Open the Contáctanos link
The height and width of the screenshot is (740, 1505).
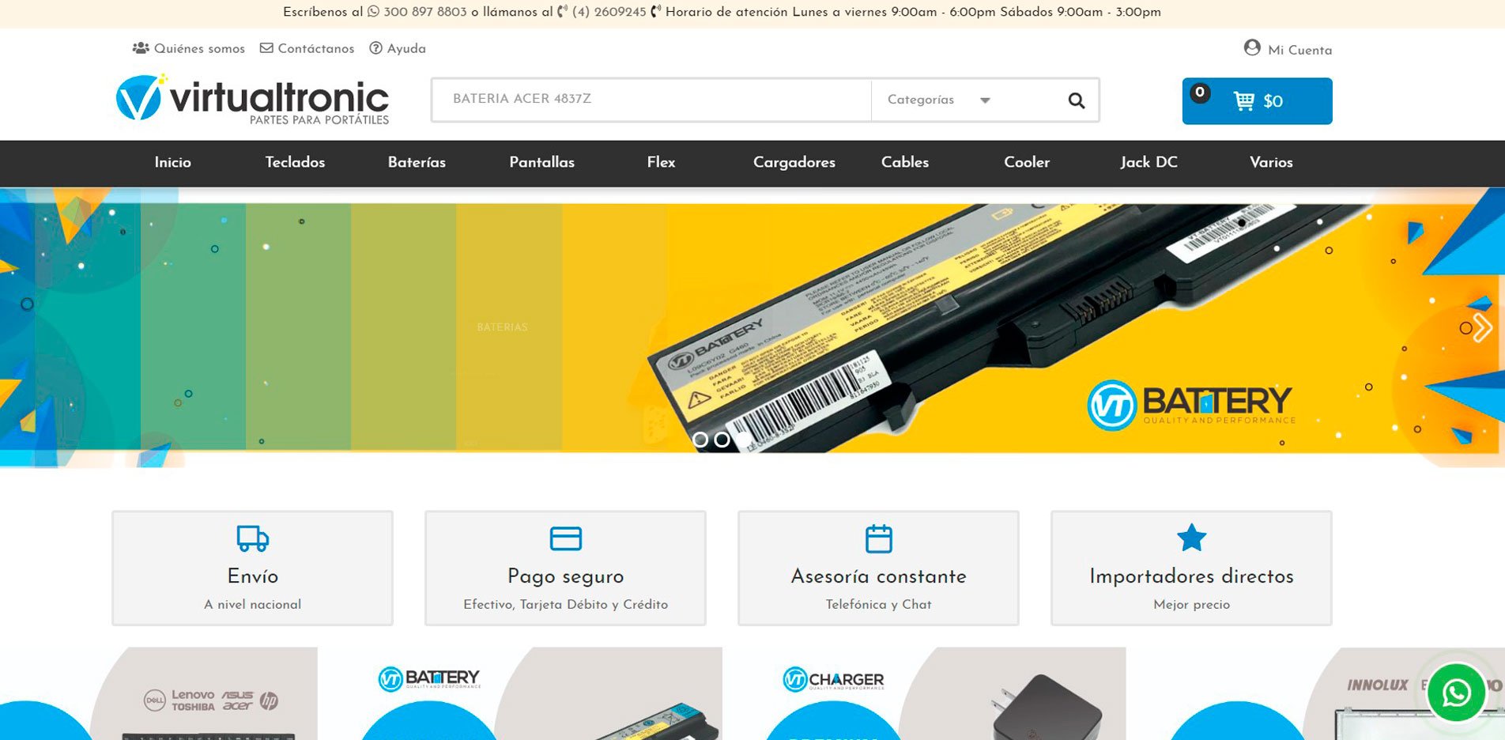(307, 48)
